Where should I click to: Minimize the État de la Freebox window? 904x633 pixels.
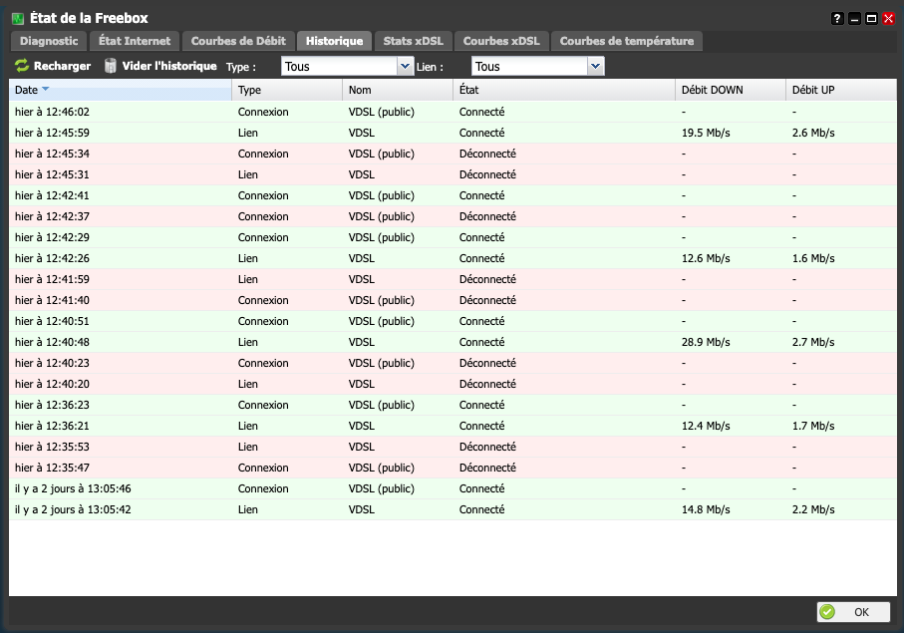tap(854, 19)
